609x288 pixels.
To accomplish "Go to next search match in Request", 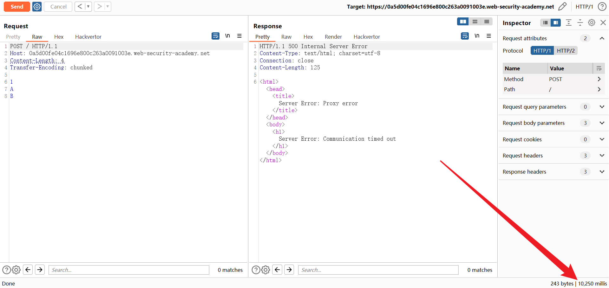I will (x=40, y=270).
